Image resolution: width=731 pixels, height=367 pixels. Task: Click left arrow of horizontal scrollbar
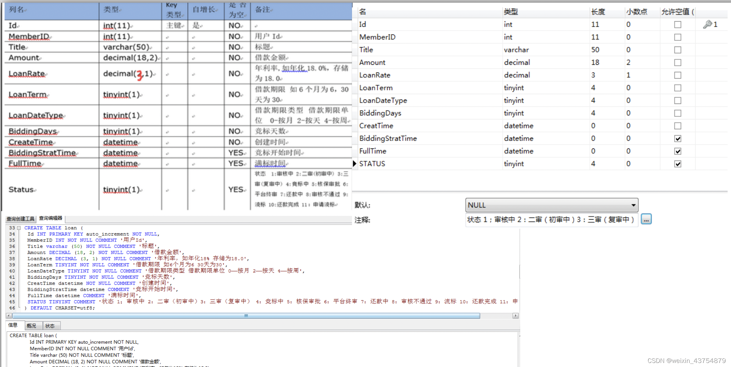tap(9, 316)
